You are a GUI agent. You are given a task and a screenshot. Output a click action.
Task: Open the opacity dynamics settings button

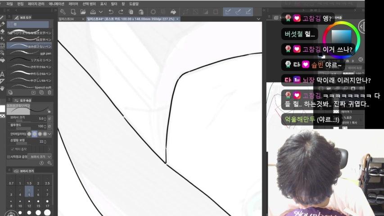[49, 126]
